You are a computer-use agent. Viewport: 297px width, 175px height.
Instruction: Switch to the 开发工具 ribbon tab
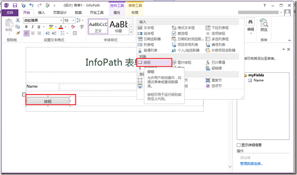[x=97, y=13]
